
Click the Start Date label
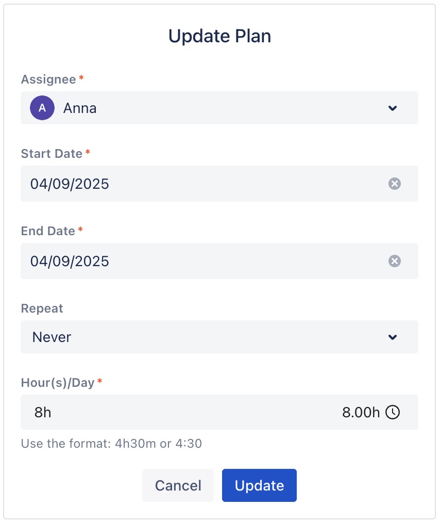[x=52, y=154]
